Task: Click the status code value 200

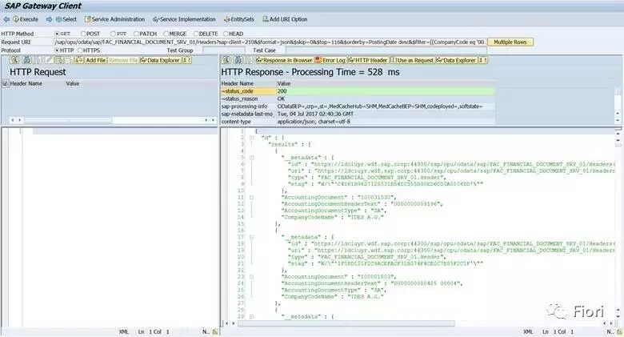Action: point(282,91)
